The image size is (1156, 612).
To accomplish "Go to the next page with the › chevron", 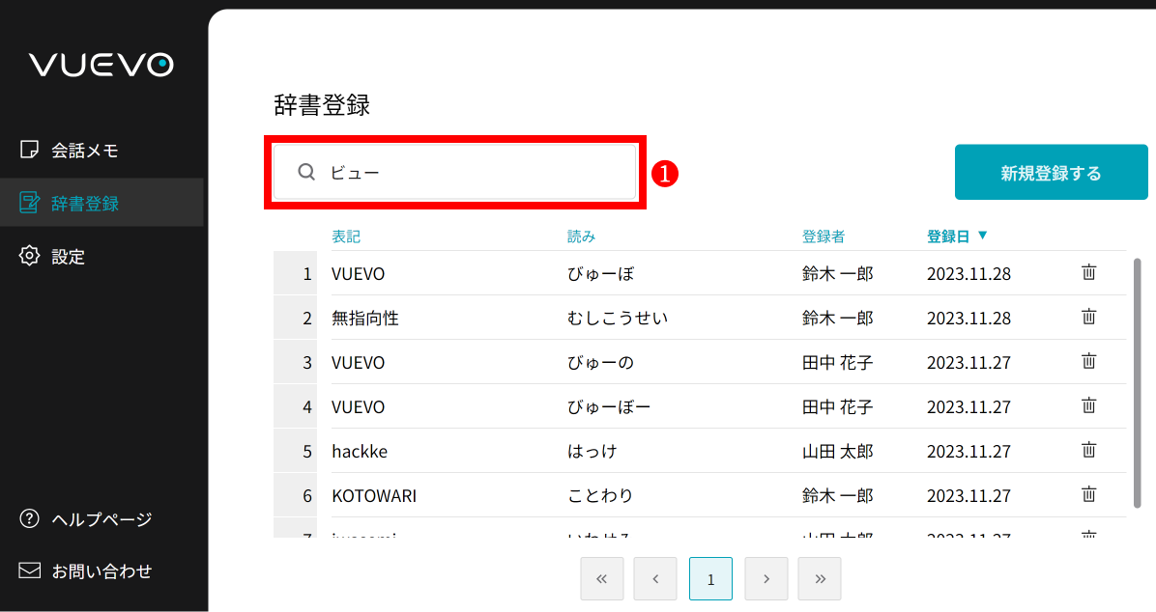I will (766, 578).
